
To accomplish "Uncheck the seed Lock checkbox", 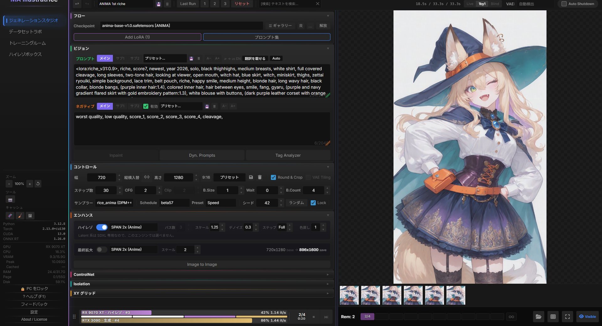I will point(313,203).
